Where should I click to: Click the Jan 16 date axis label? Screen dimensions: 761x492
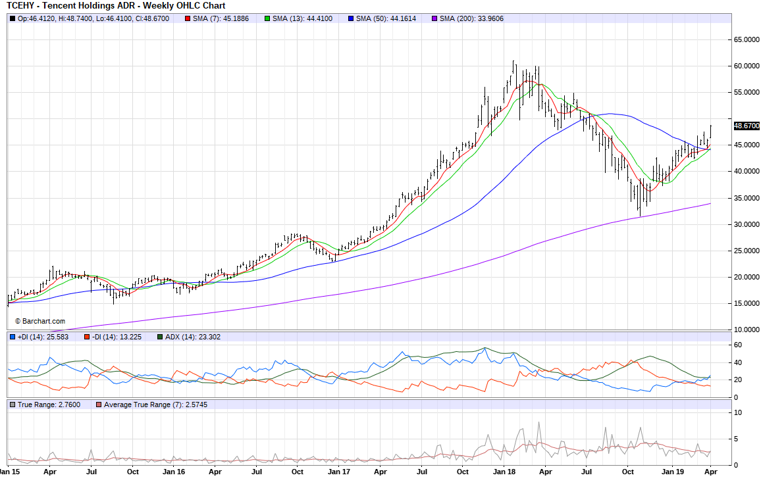174,472
